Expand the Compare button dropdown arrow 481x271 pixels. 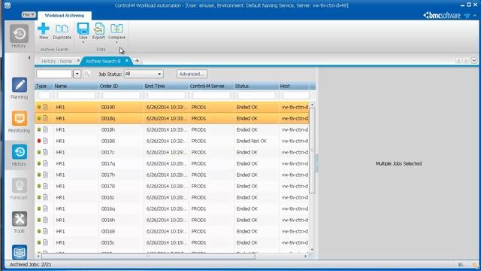116,42
